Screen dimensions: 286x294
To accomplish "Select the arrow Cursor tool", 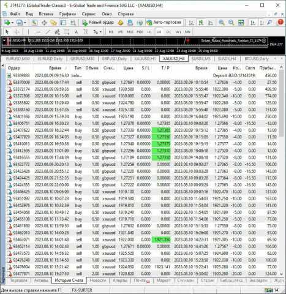I will pos(7,32).
